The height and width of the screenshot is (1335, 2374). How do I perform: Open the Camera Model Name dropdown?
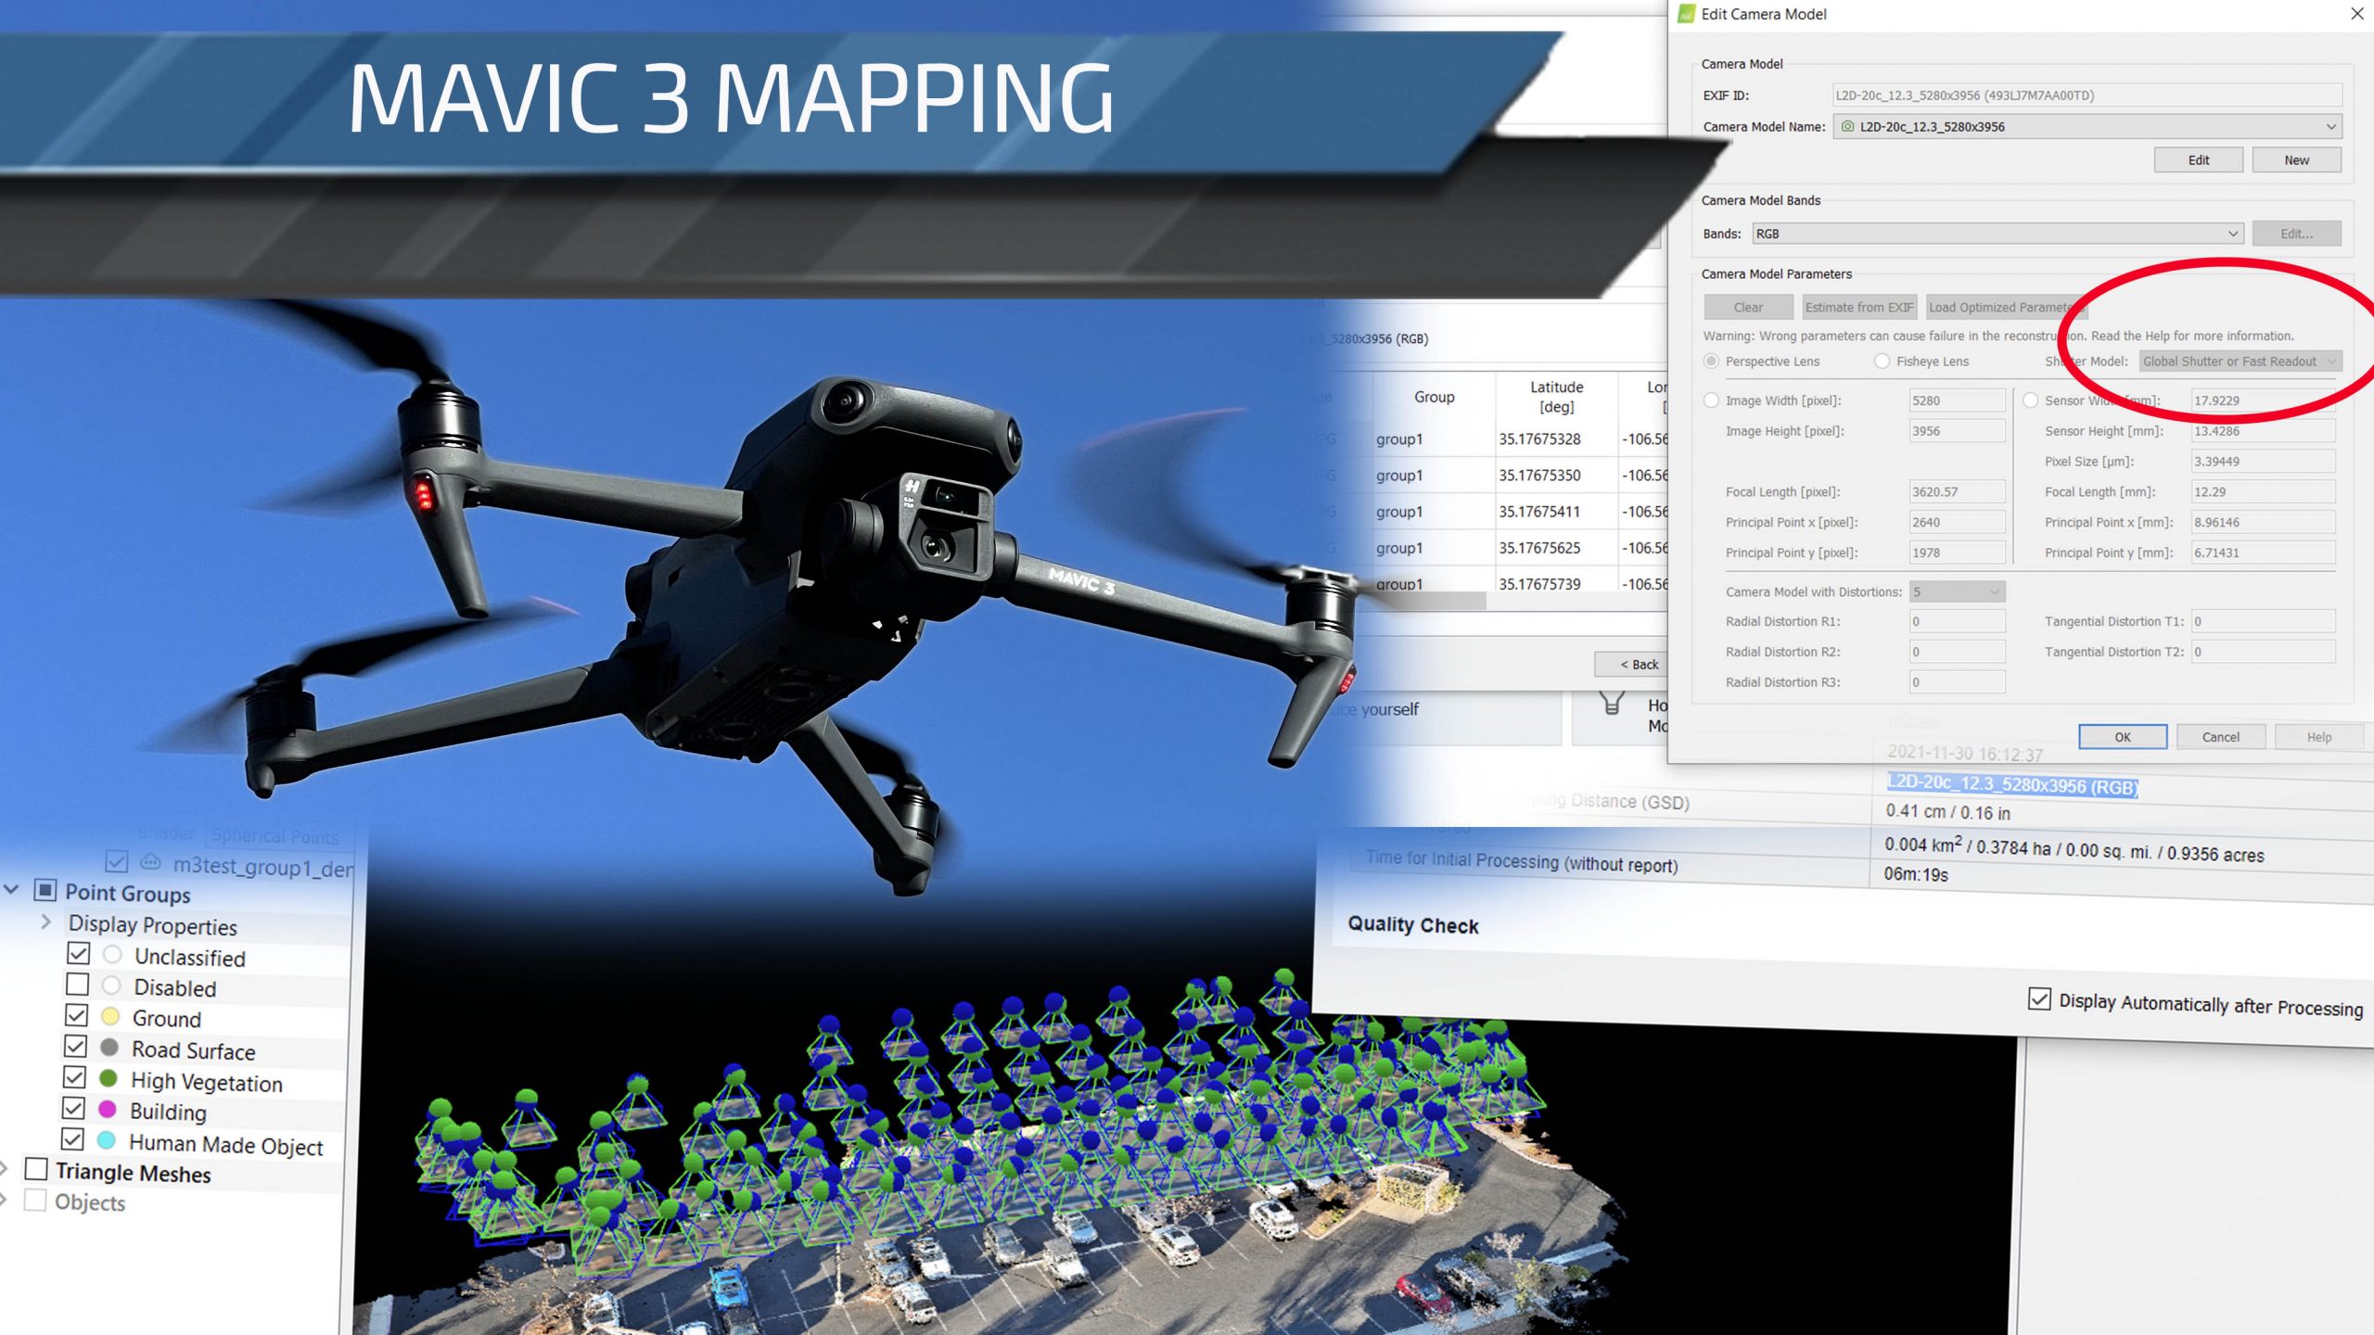pos(2330,126)
